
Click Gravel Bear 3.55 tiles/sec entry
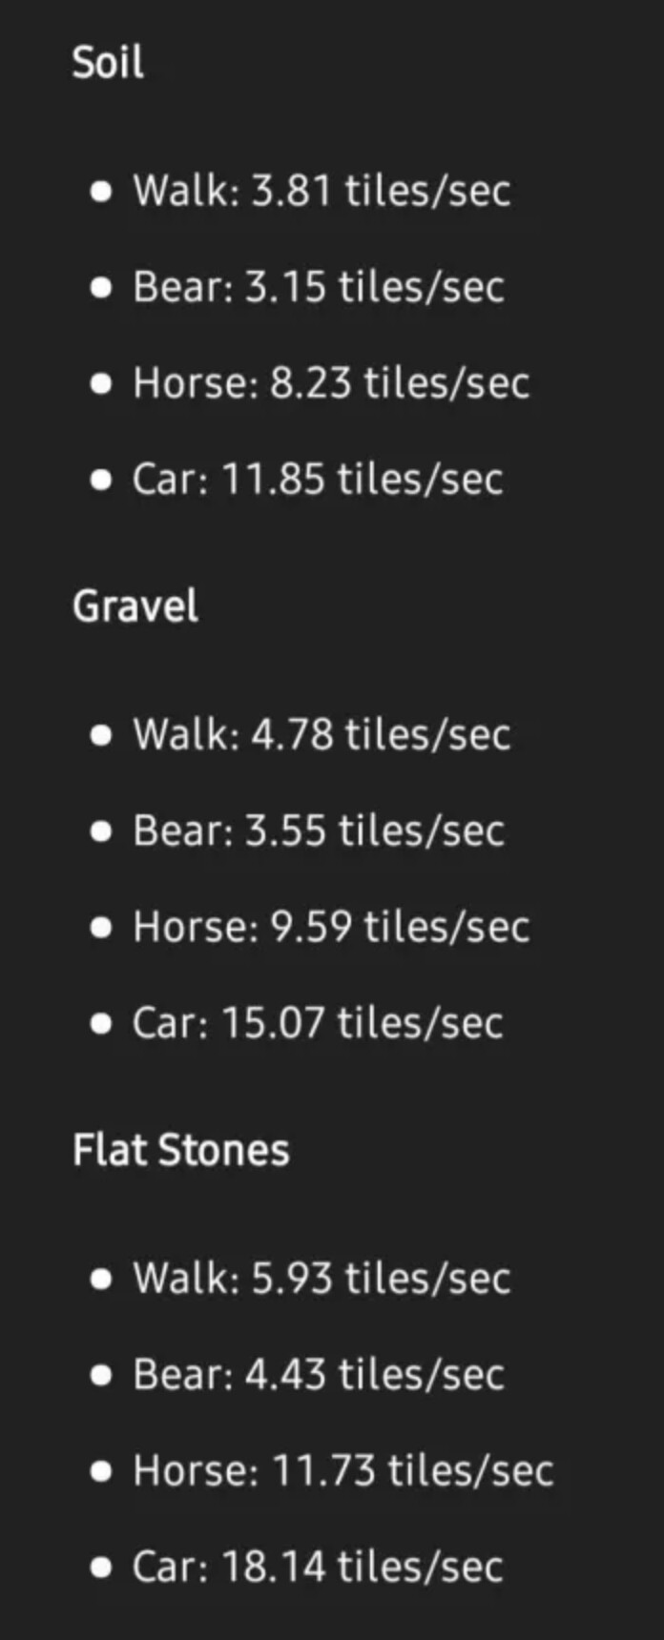[x=319, y=830]
